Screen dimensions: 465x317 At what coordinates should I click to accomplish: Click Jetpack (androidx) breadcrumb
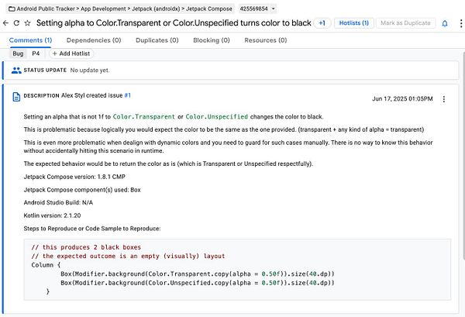pyautogui.click(x=156, y=9)
